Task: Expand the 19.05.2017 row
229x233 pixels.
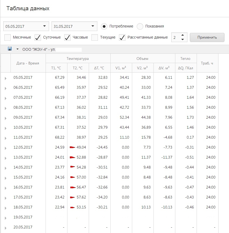Action: [x=5, y=218]
